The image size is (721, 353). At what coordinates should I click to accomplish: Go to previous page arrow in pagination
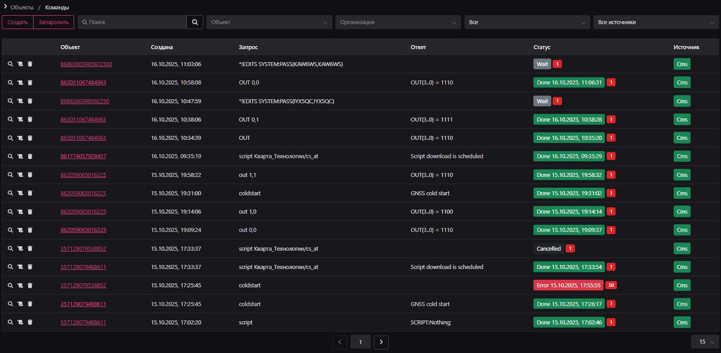pyautogui.click(x=340, y=342)
